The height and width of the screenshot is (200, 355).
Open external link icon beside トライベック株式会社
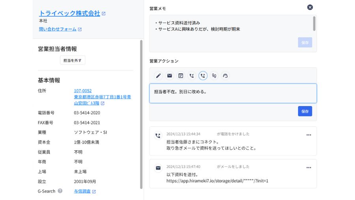103,13
